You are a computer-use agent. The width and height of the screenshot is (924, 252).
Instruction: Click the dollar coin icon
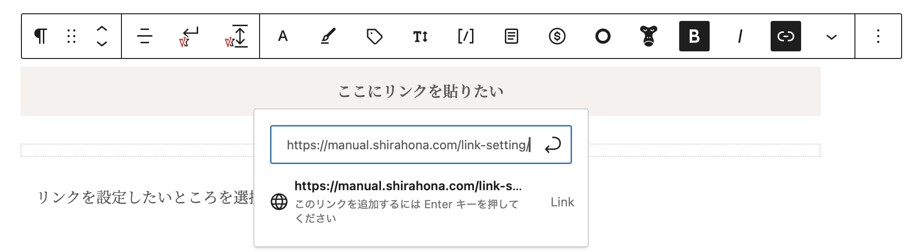[557, 36]
